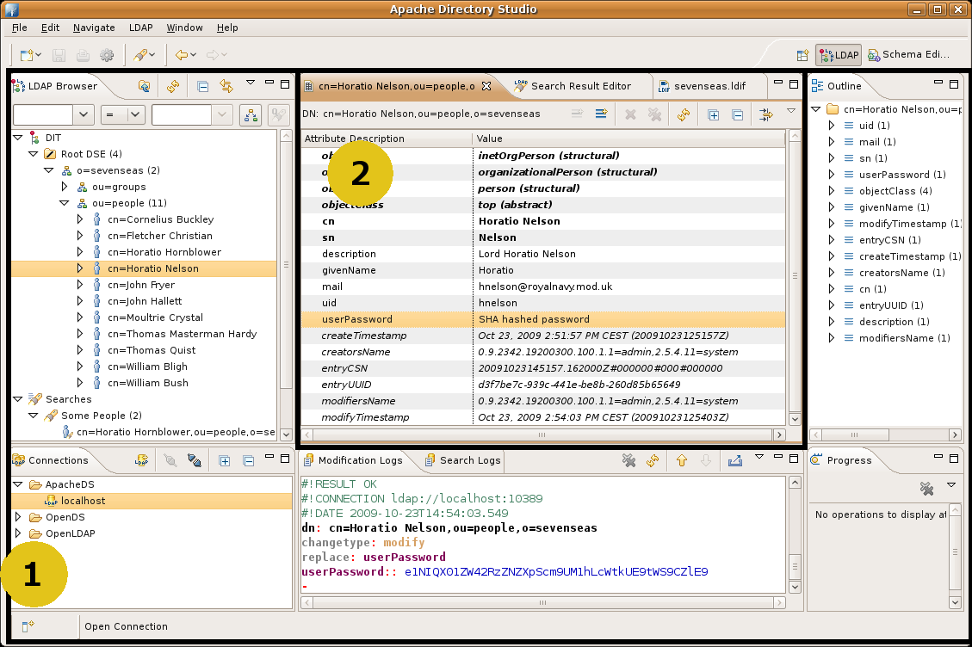Switch to the Search Logs tab

(462, 460)
